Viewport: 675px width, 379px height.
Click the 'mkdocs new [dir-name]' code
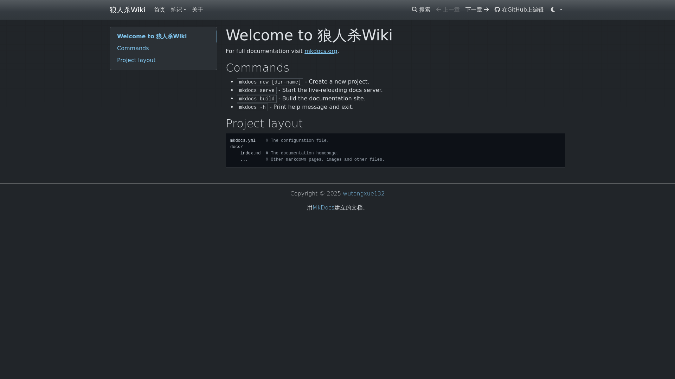coord(270,82)
